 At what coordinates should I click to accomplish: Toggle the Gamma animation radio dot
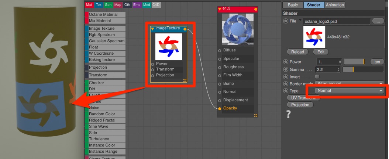286,70
